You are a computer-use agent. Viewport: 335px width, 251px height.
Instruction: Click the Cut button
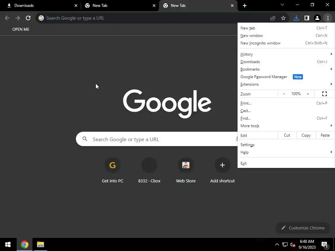click(287, 135)
